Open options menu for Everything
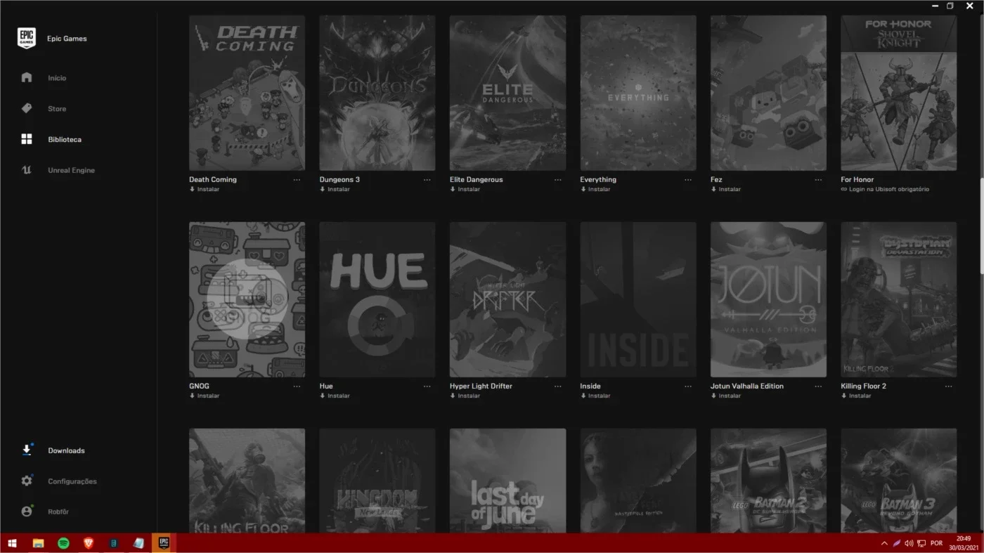 (x=688, y=180)
